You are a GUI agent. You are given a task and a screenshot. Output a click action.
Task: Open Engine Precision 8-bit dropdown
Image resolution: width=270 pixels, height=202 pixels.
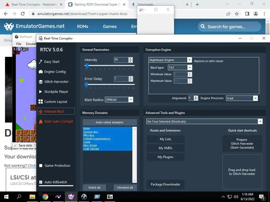point(255,98)
